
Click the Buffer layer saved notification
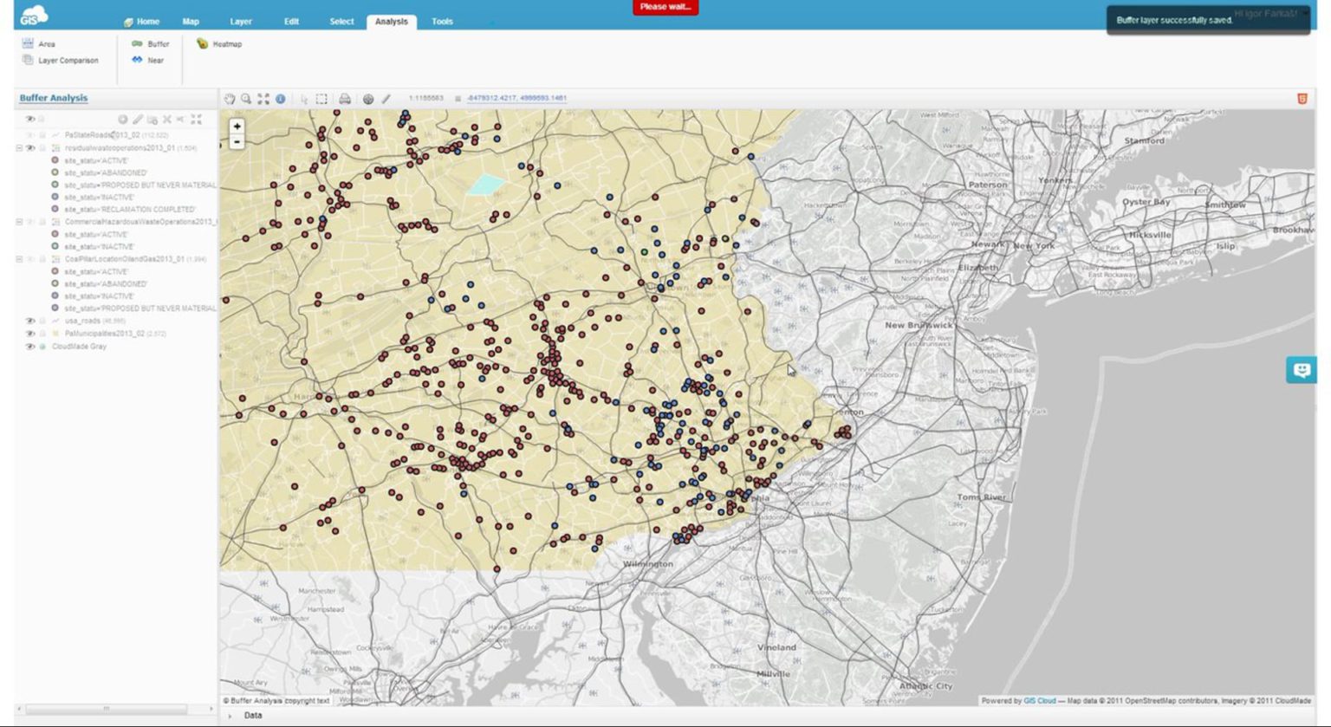coord(1208,20)
